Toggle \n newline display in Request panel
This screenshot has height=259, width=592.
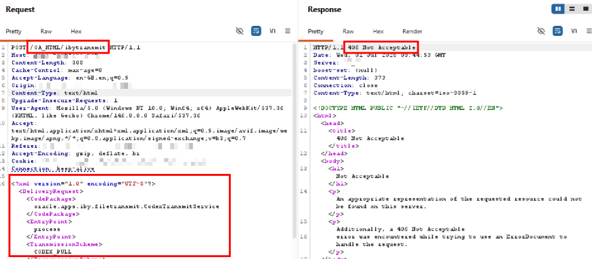272,31
